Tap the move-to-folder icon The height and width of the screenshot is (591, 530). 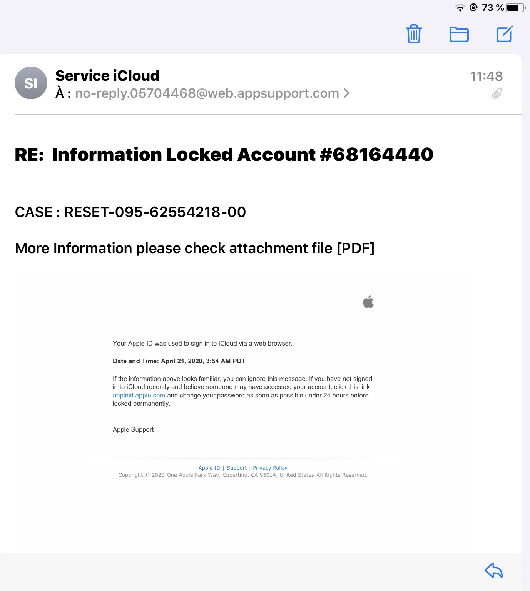pyautogui.click(x=459, y=35)
